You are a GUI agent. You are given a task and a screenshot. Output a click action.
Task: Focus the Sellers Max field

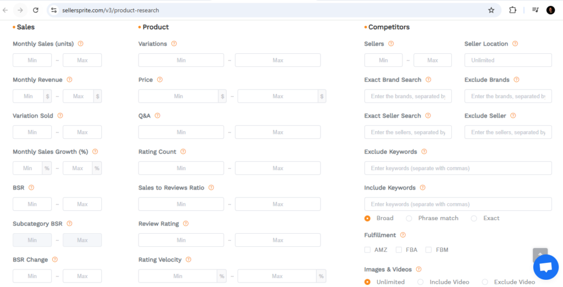pos(433,60)
